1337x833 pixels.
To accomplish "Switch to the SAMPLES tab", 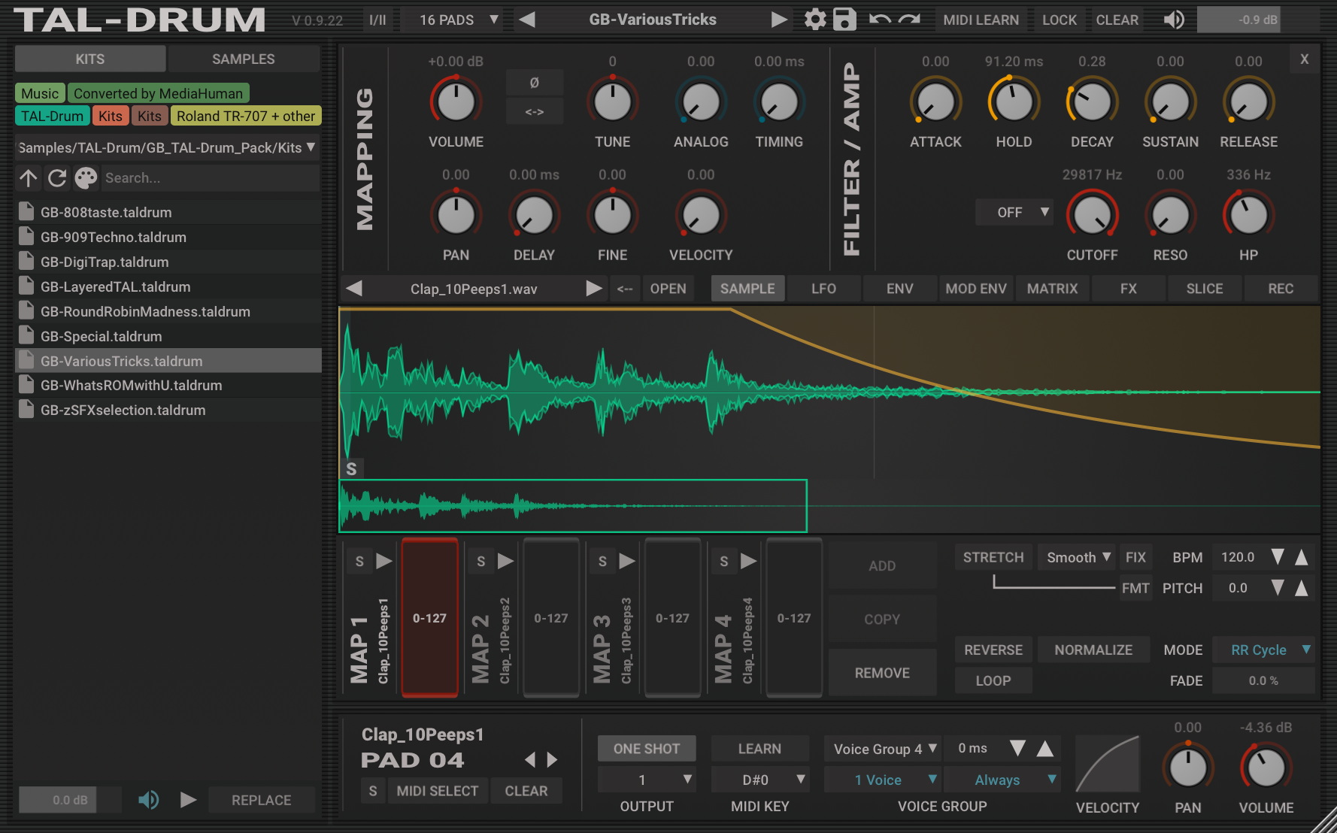I will coord(243,59).
